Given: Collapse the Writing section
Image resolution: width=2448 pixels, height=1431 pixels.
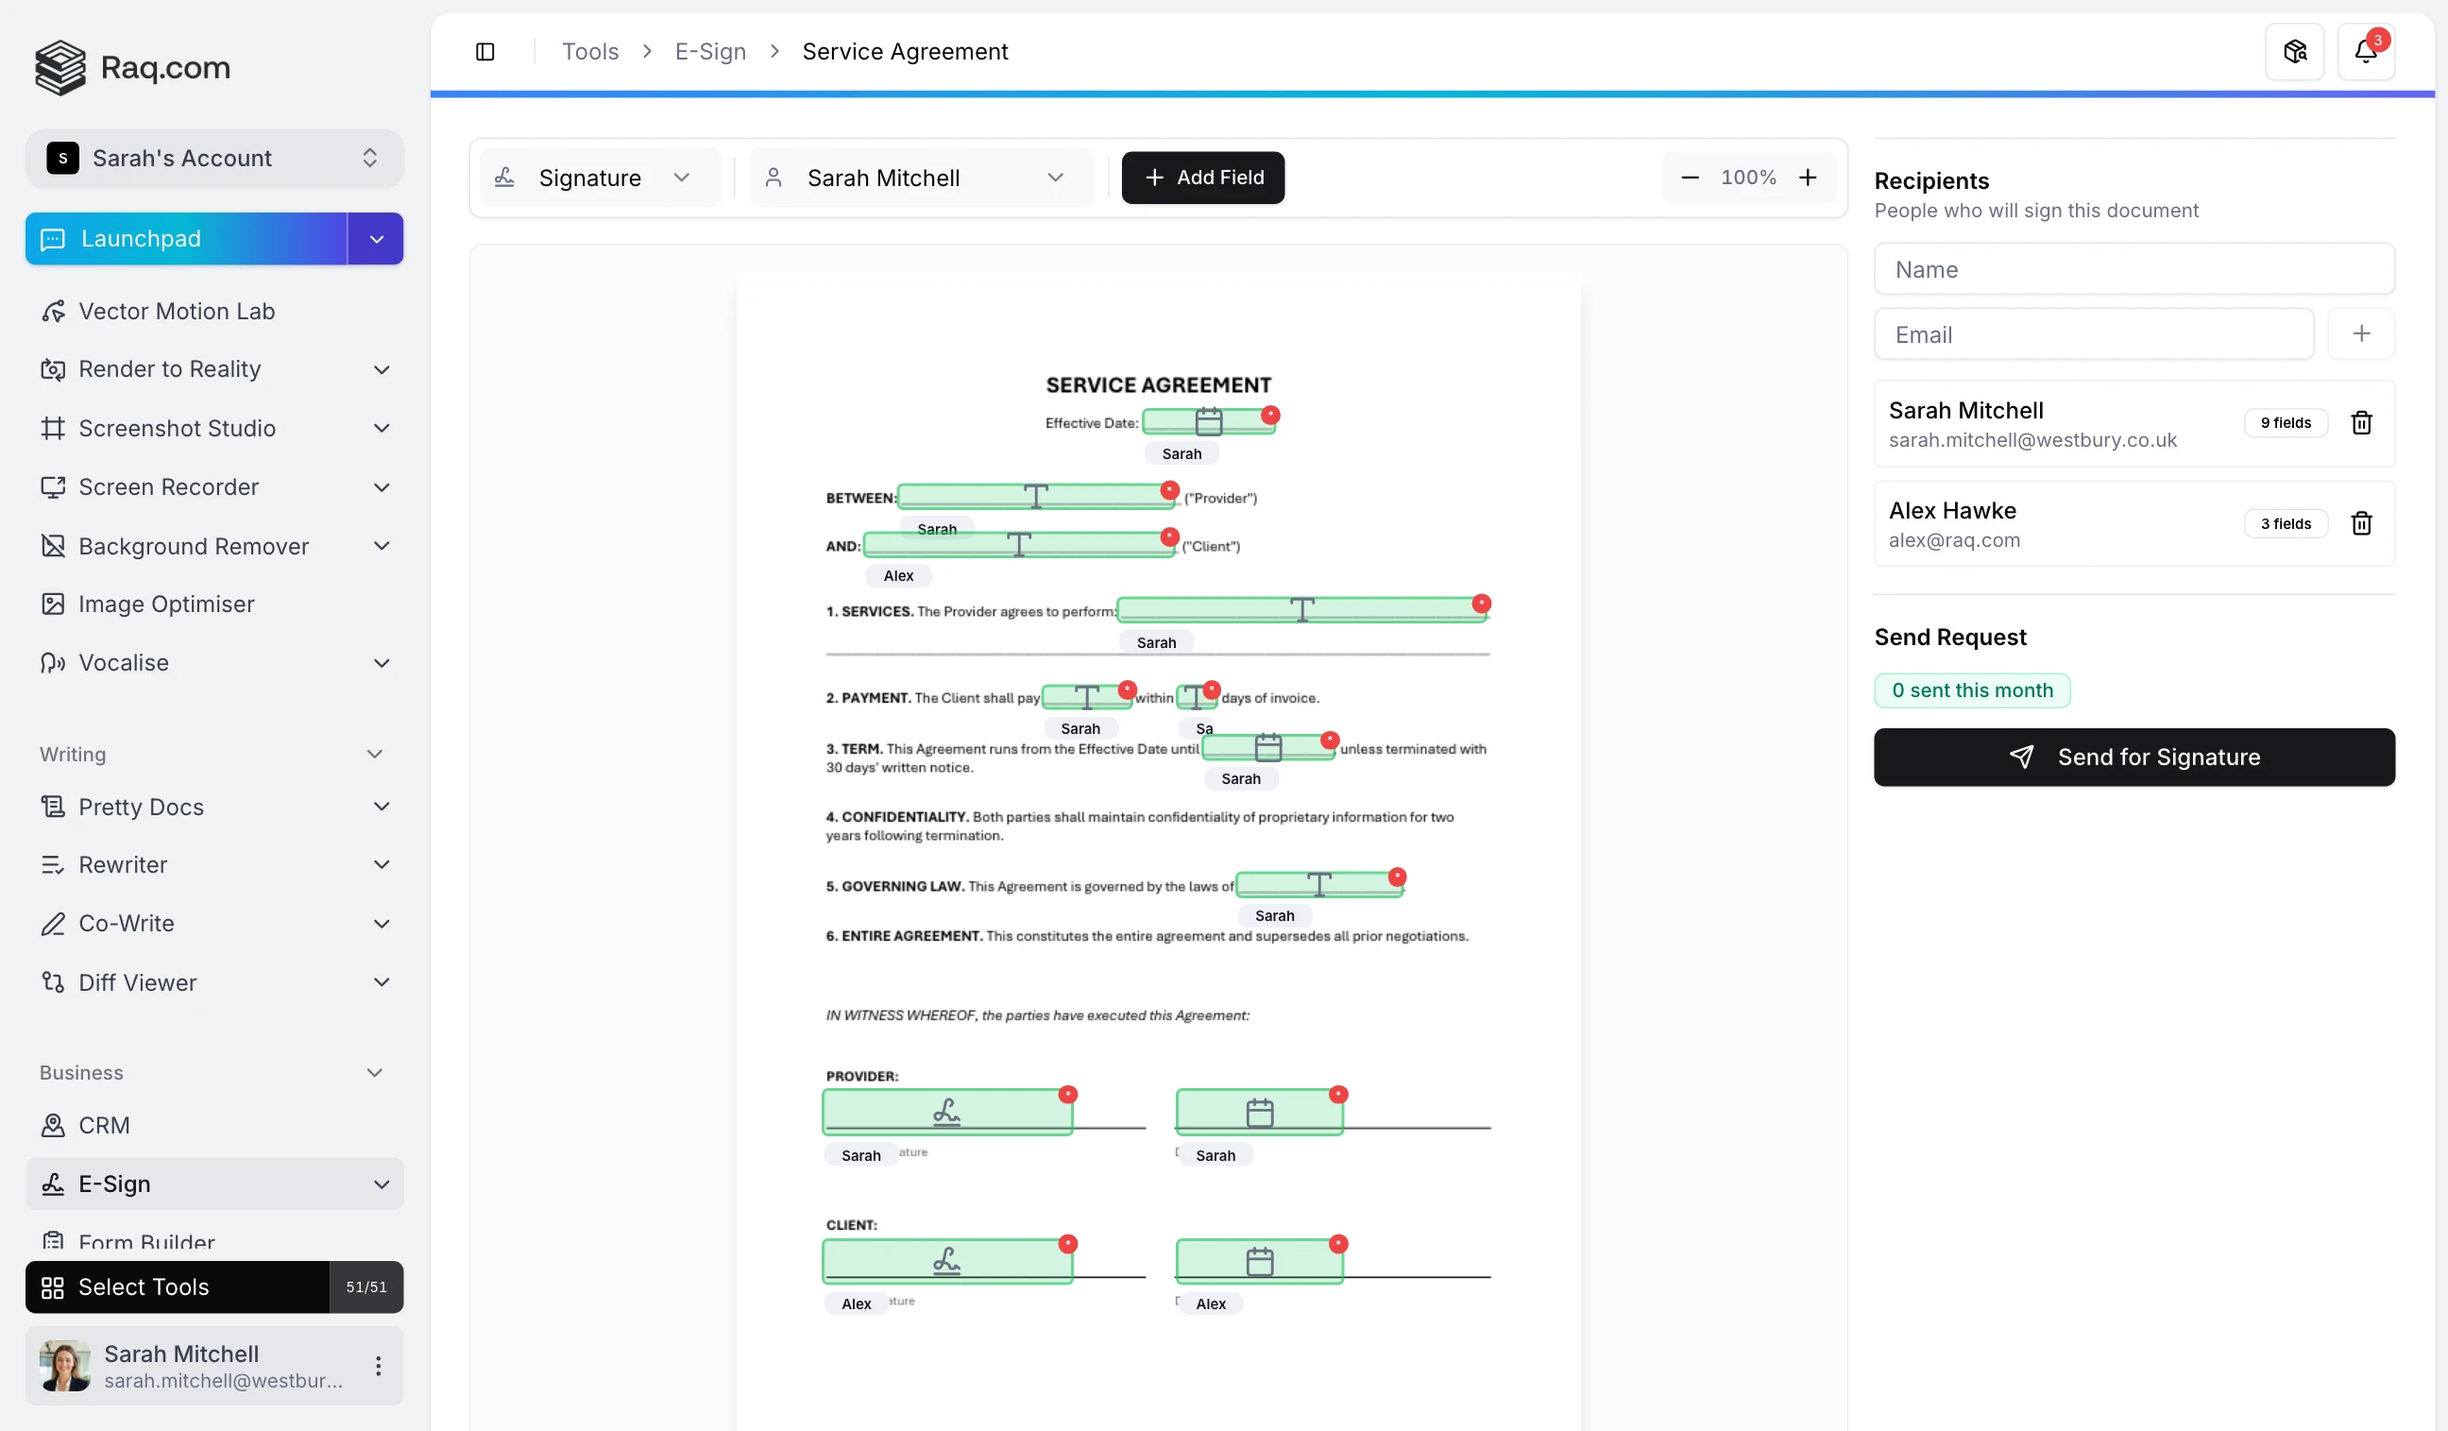Looking at the screenshot, I should [374, 755].
